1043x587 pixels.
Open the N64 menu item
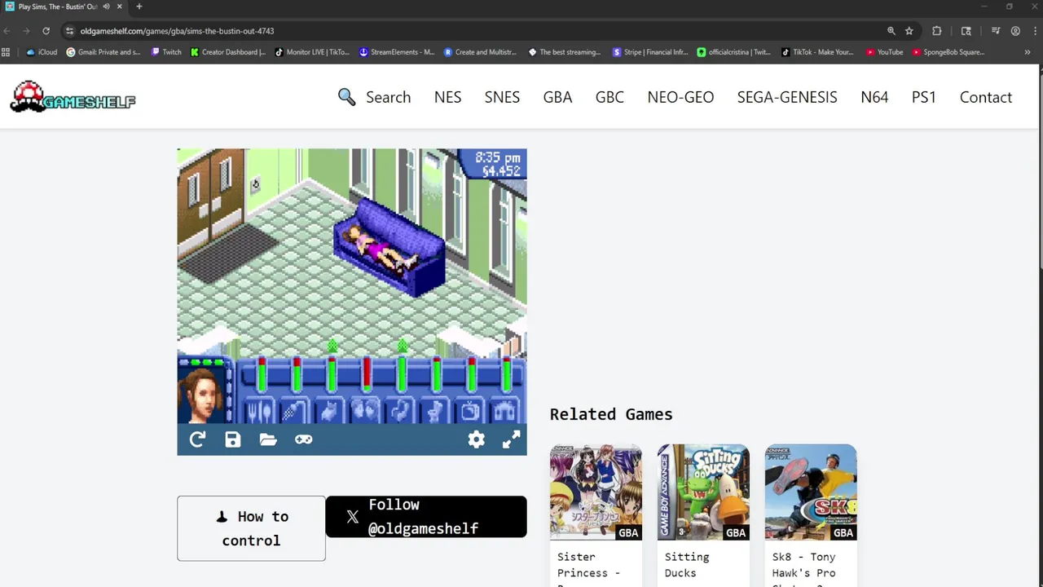coord(874,97)
